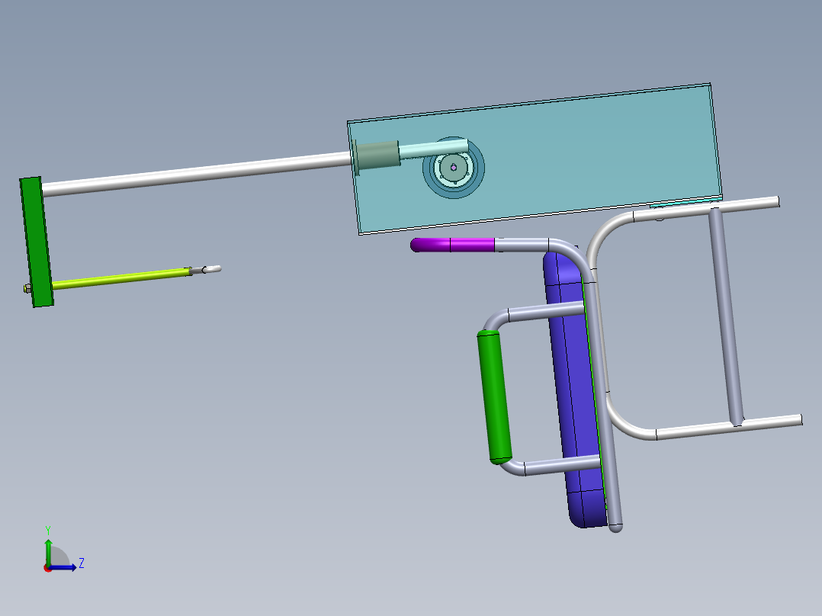Click the blue Z axis of the triad

(65, 567)
